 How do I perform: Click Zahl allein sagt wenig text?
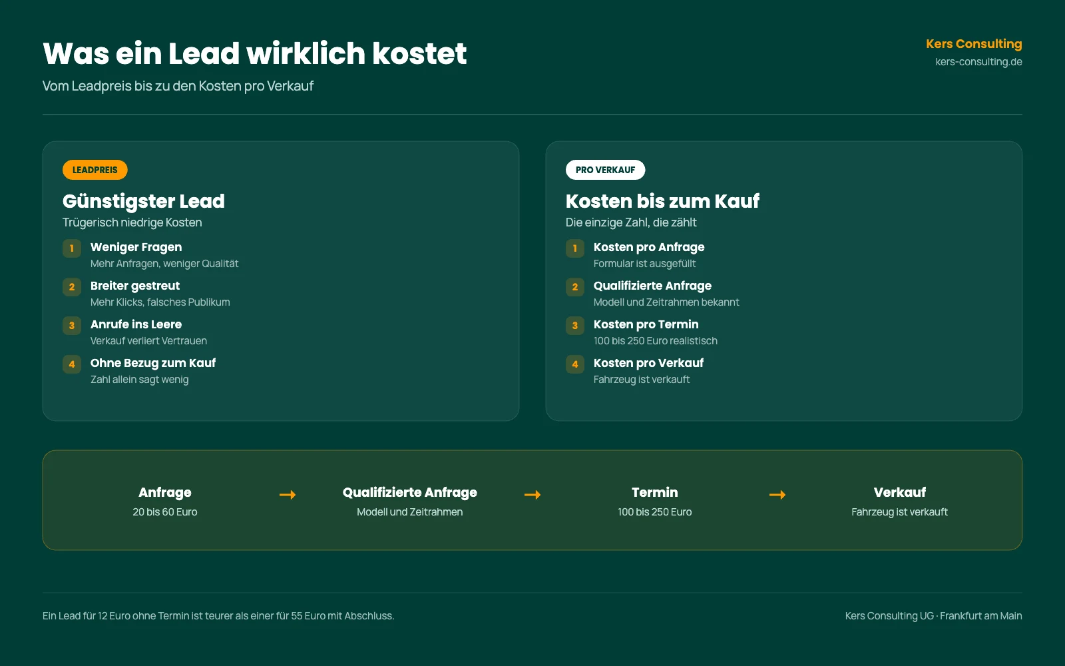(140, 380)
